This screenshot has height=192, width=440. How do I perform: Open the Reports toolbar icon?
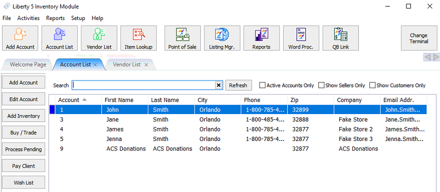coord(262,38)
